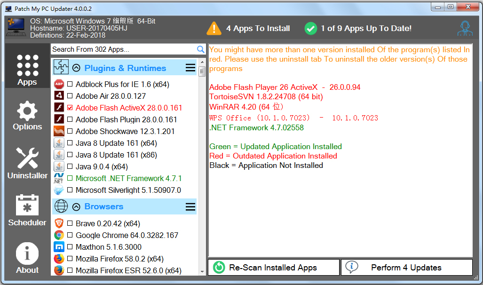Screen dimensions: 483x285
Task: Check the Google Chrome checkbox
Action: tap(70, 235)
